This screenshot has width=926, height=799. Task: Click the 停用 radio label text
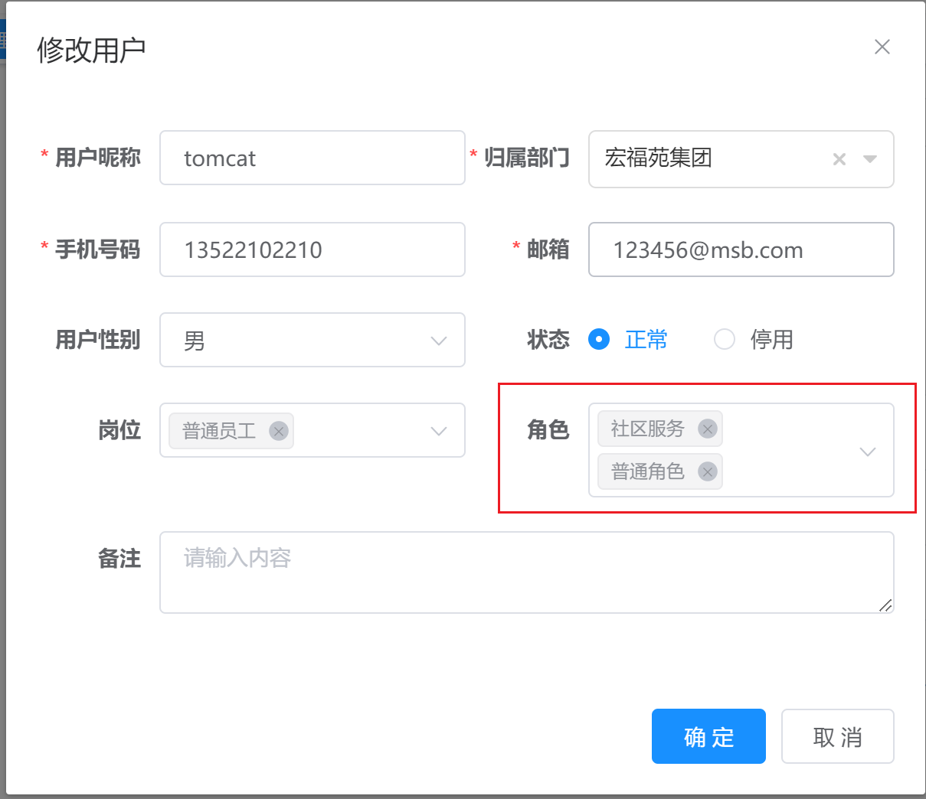(x=772, y=339)
